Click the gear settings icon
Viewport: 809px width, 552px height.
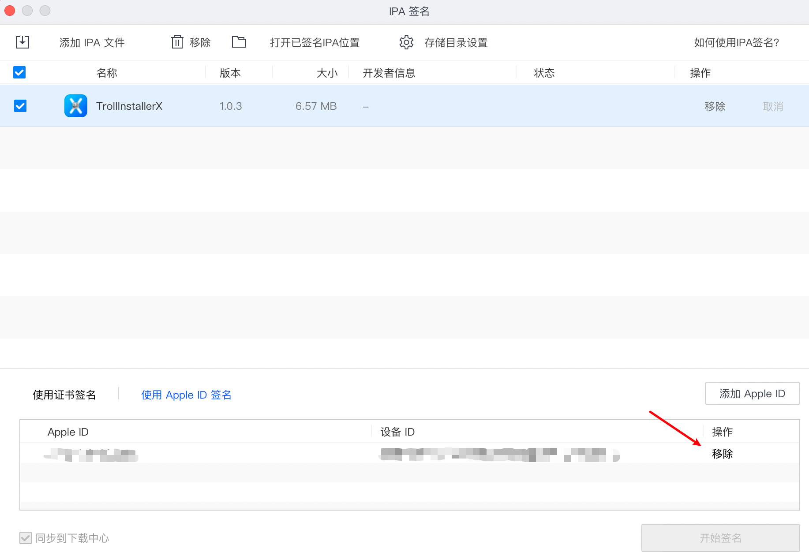click(406, 42)
